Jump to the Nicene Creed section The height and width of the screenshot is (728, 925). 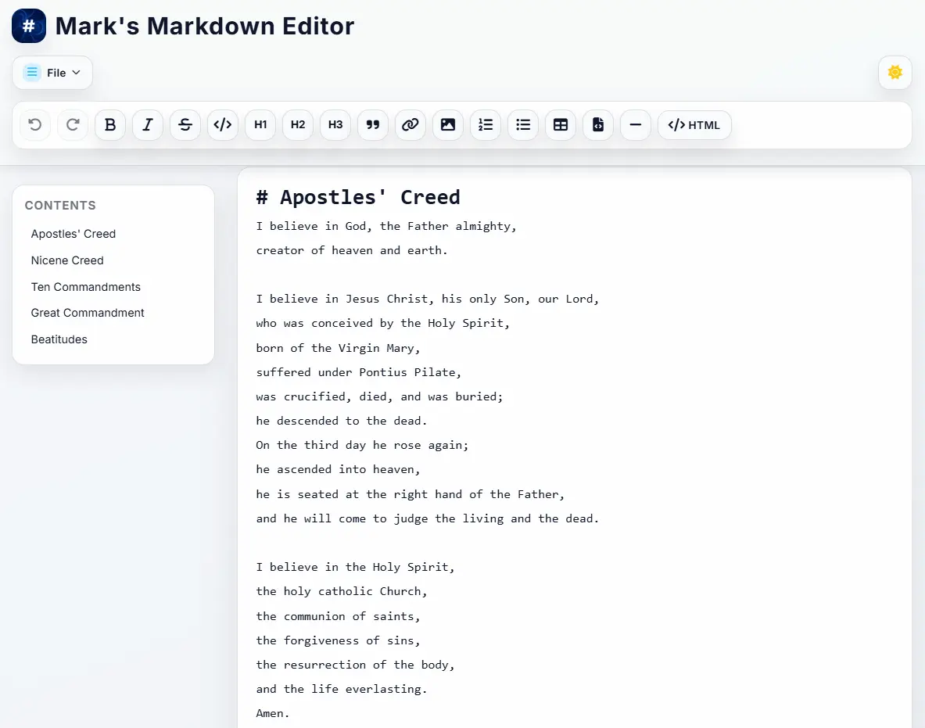tap(67, 260)
